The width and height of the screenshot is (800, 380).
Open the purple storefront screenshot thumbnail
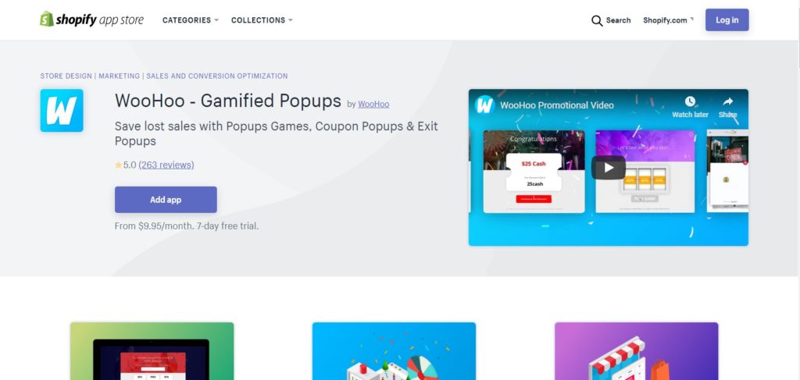coord(636,351)
